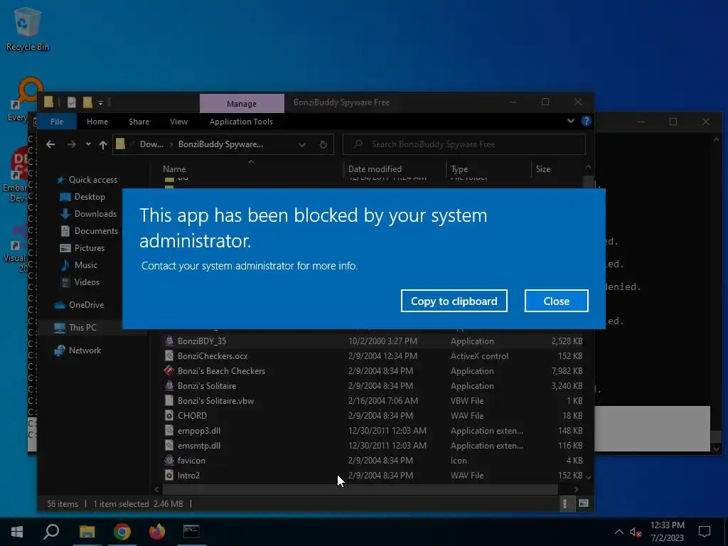Image resolution: width=728 pixels, height=546 pixels.
Task: Launch Firefox from the taskbar
Action: (157, 532)
